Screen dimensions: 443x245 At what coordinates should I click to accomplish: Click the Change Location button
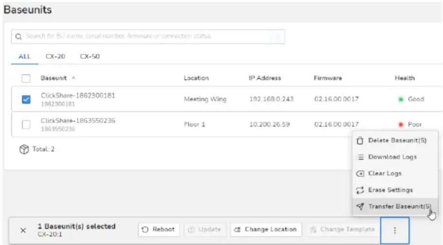pos(266,229)
